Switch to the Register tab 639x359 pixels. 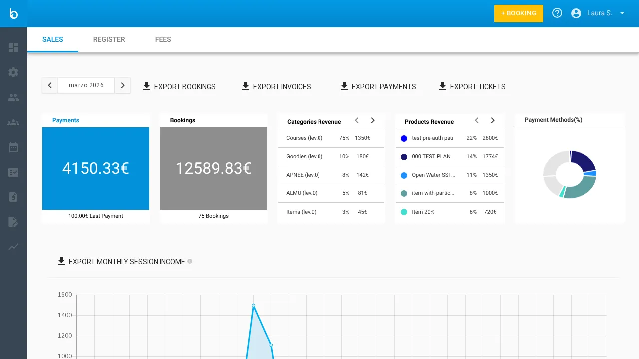109,39
